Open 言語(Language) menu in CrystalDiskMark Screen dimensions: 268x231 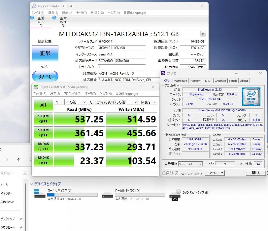127,94
